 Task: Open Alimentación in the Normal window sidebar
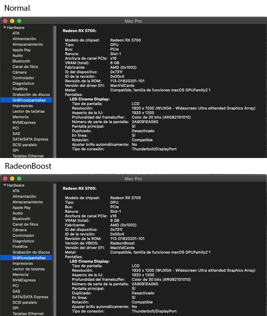[x=24, y=39]
